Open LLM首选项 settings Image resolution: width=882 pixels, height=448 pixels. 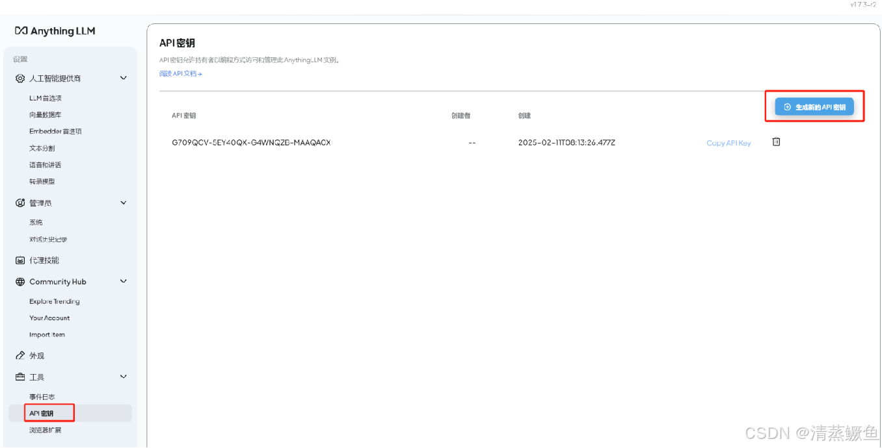[46, 98]
